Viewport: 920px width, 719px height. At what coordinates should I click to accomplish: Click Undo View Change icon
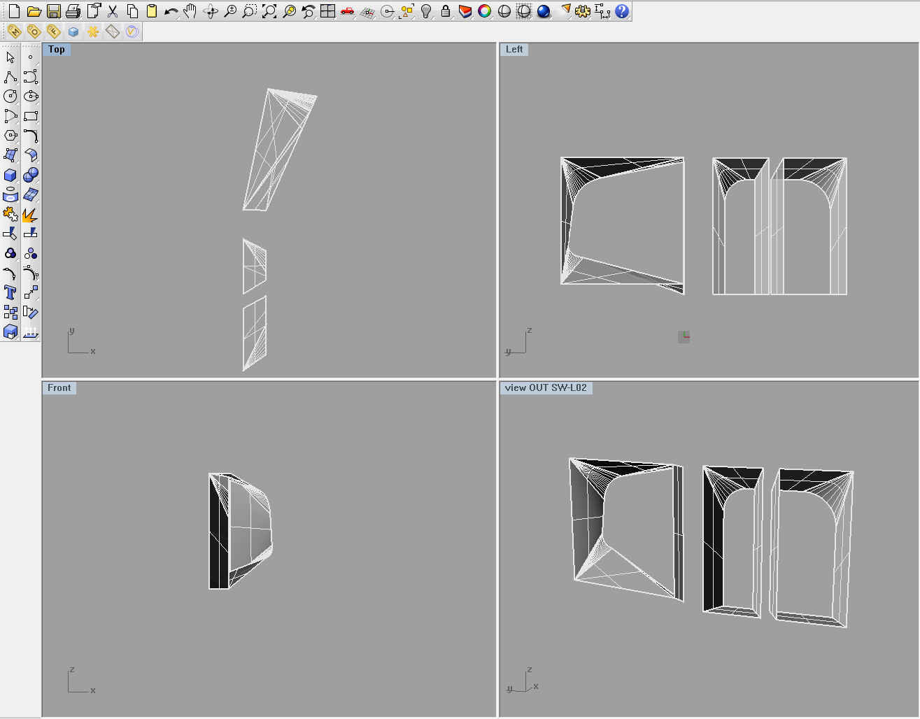(308, 11)
